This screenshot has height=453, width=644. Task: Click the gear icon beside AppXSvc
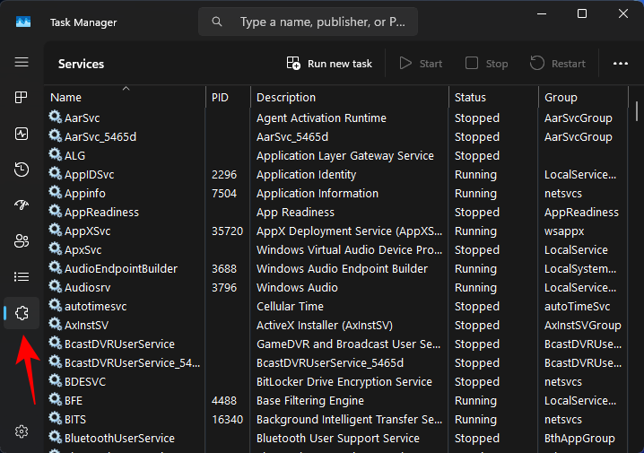[55, 230]
